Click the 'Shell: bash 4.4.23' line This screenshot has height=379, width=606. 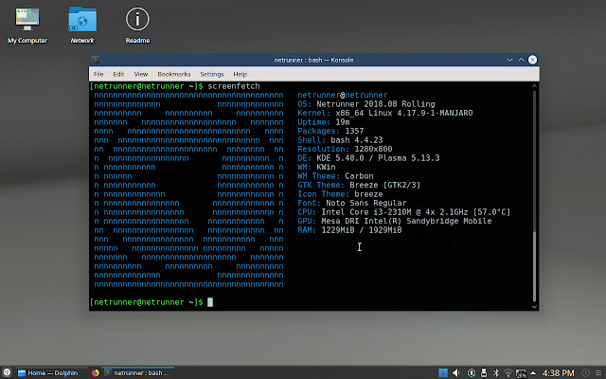click(x=340, y=140)
